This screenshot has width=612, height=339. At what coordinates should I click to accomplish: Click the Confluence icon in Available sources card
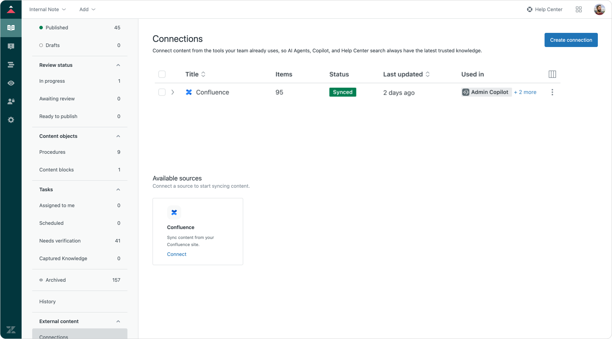pos(174,212)
